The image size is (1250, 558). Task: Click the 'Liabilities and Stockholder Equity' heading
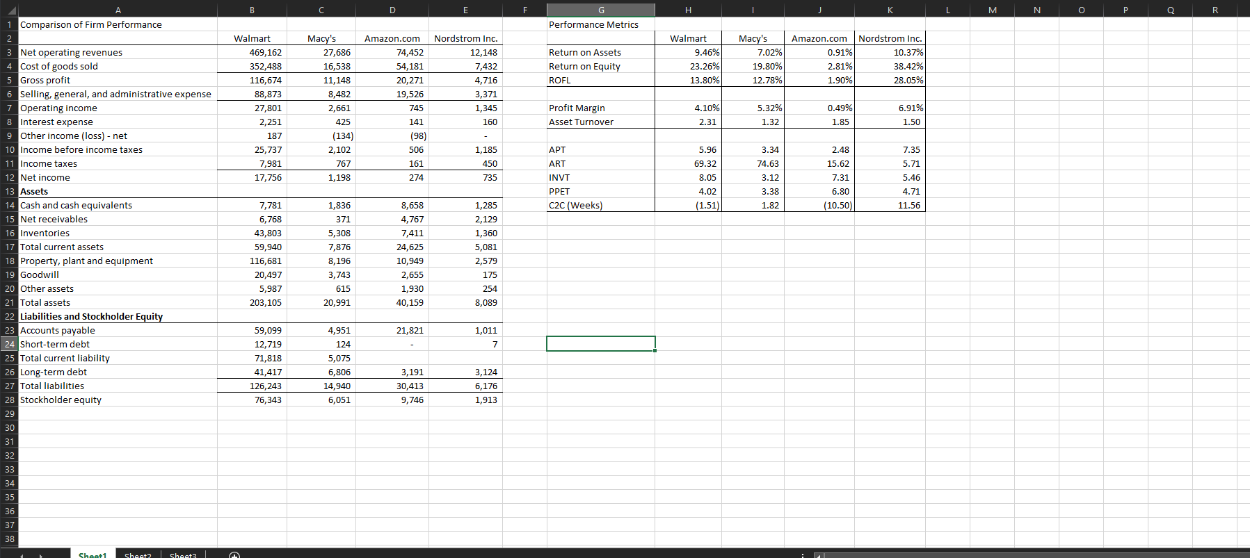pos(118,316)
